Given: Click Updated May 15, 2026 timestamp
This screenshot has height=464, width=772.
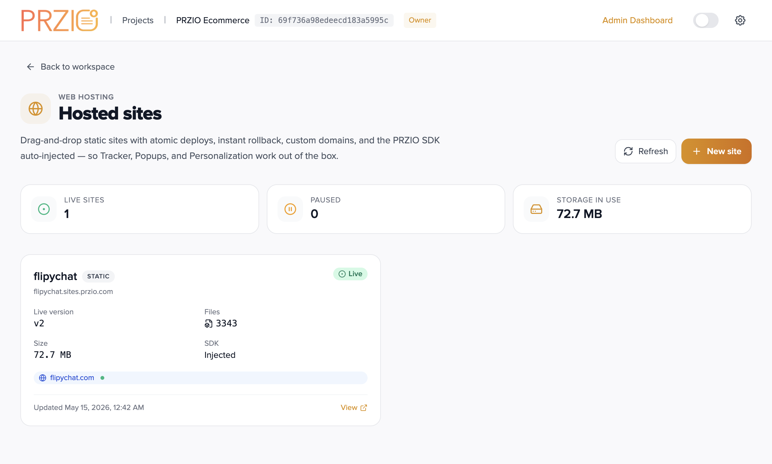Looking at the screenshot, I should coord(89,408).
